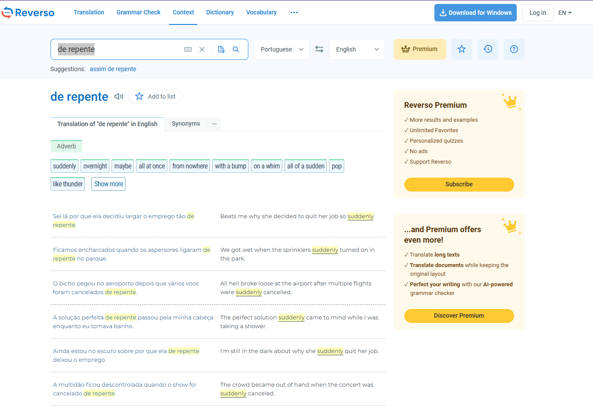Clear the search text with X icon
The image size is (593, 415).
click(202, 49)
